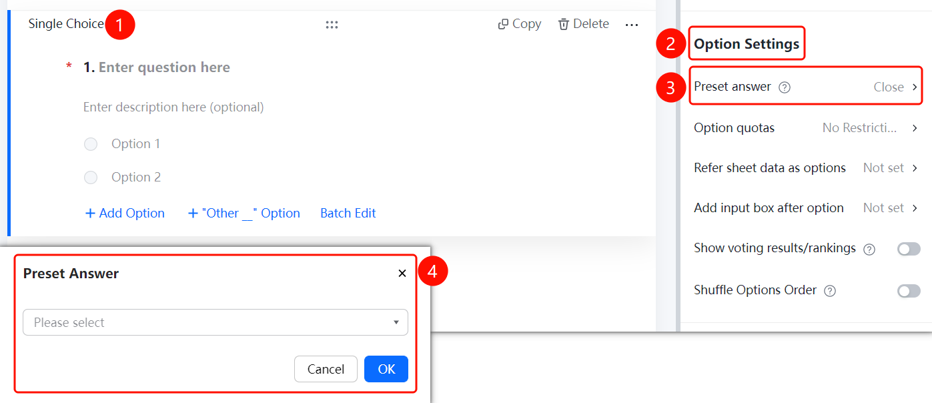Add an "Other __" Option
This screenshot has height=403, width=932.
(244, 214)
